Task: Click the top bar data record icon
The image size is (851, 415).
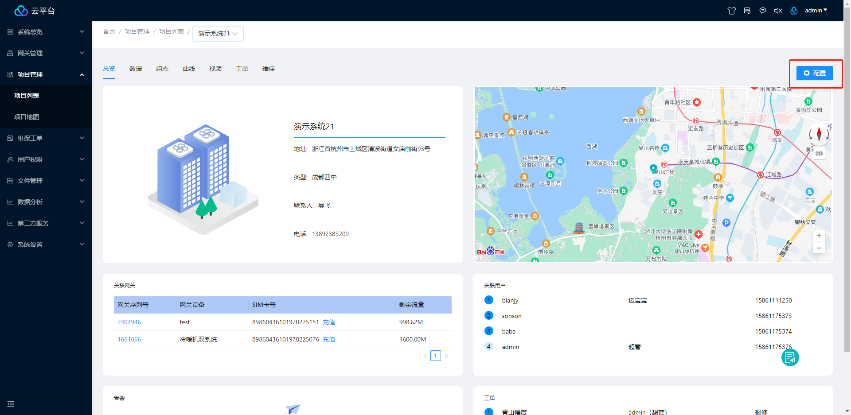Action: point(747,11)
